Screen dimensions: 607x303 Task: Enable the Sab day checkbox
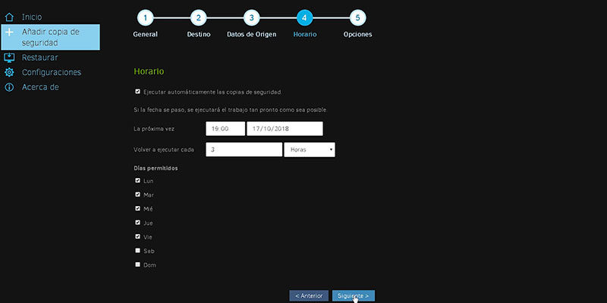coord(137,251)
